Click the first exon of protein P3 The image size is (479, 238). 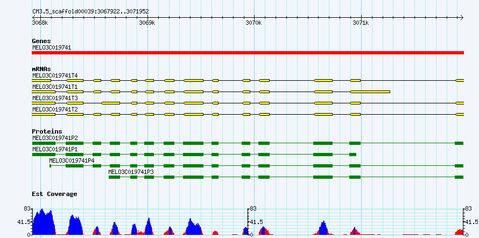115,177
